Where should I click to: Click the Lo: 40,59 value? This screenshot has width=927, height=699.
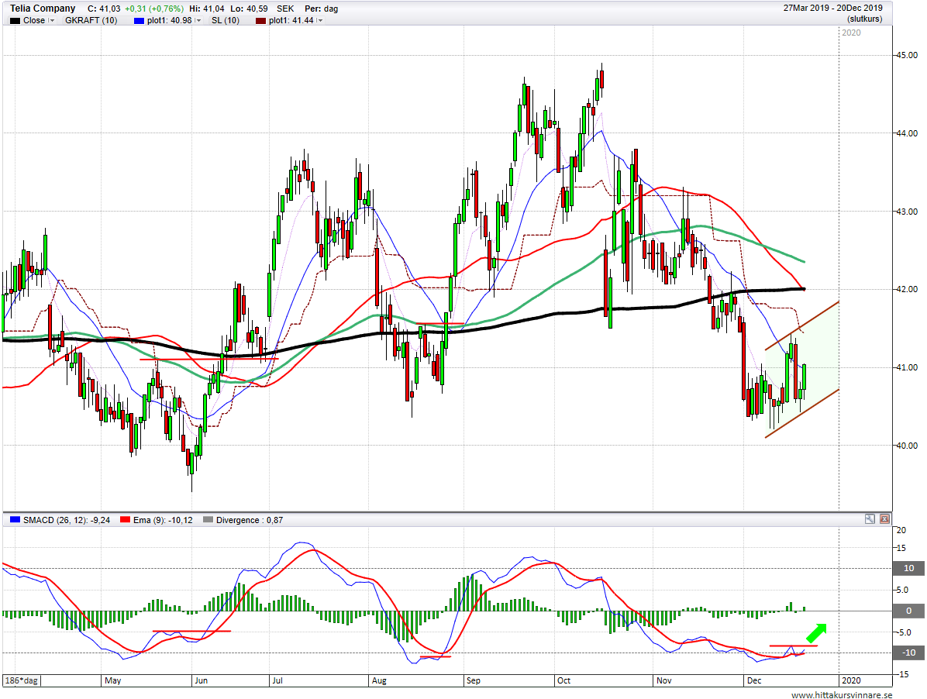[249, 9]
